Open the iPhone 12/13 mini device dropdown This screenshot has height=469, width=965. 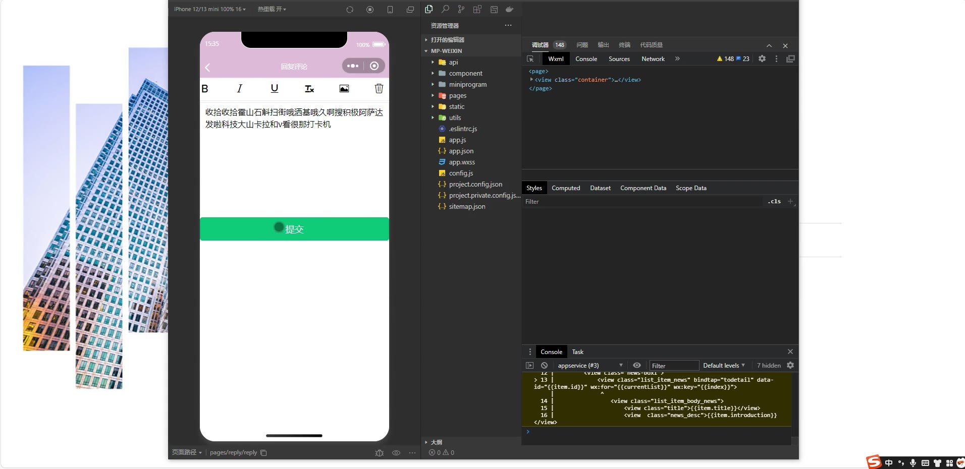(x=209, y=9)
